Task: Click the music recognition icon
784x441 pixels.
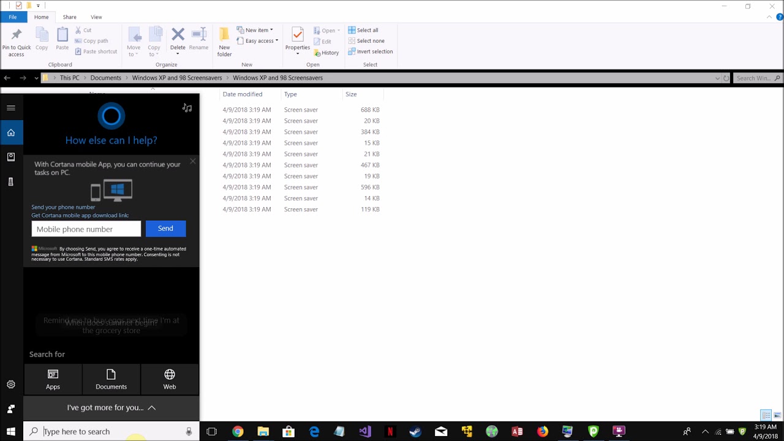Action: 187,108
